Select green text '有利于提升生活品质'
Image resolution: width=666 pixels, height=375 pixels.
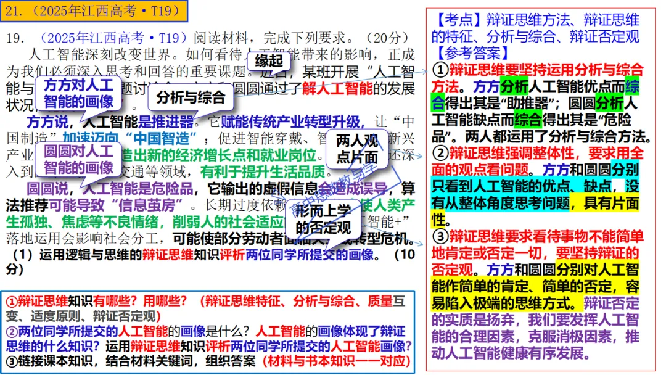tap(263, 171)
